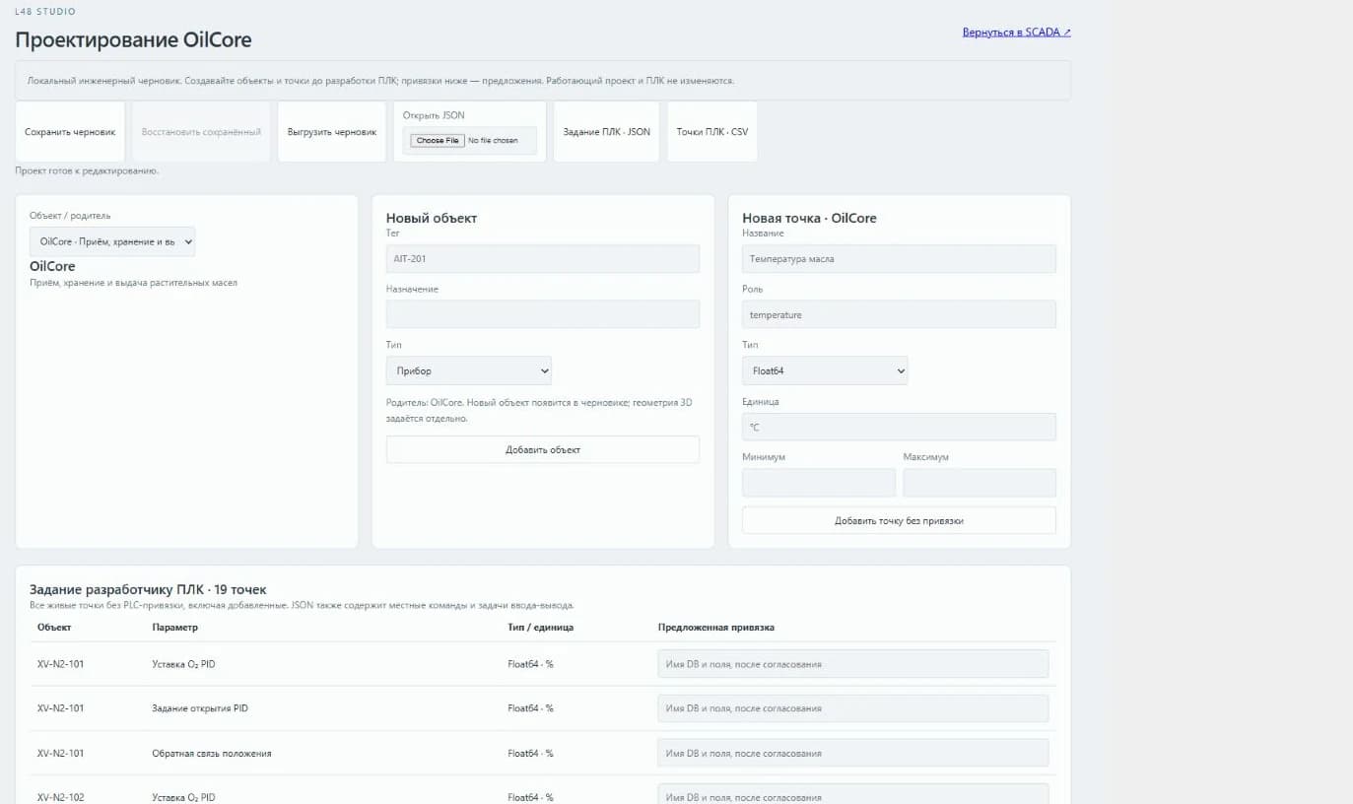The height and width of the screenshot is (804, 1353).
Task: Open the Тип dropdown showing Float64
Action: 825,370
